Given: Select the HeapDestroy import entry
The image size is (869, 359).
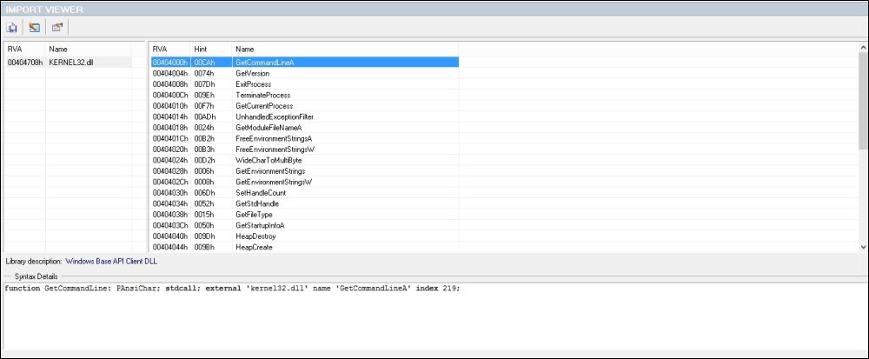Looking at the screenshot, I should (x=255, y=236).
